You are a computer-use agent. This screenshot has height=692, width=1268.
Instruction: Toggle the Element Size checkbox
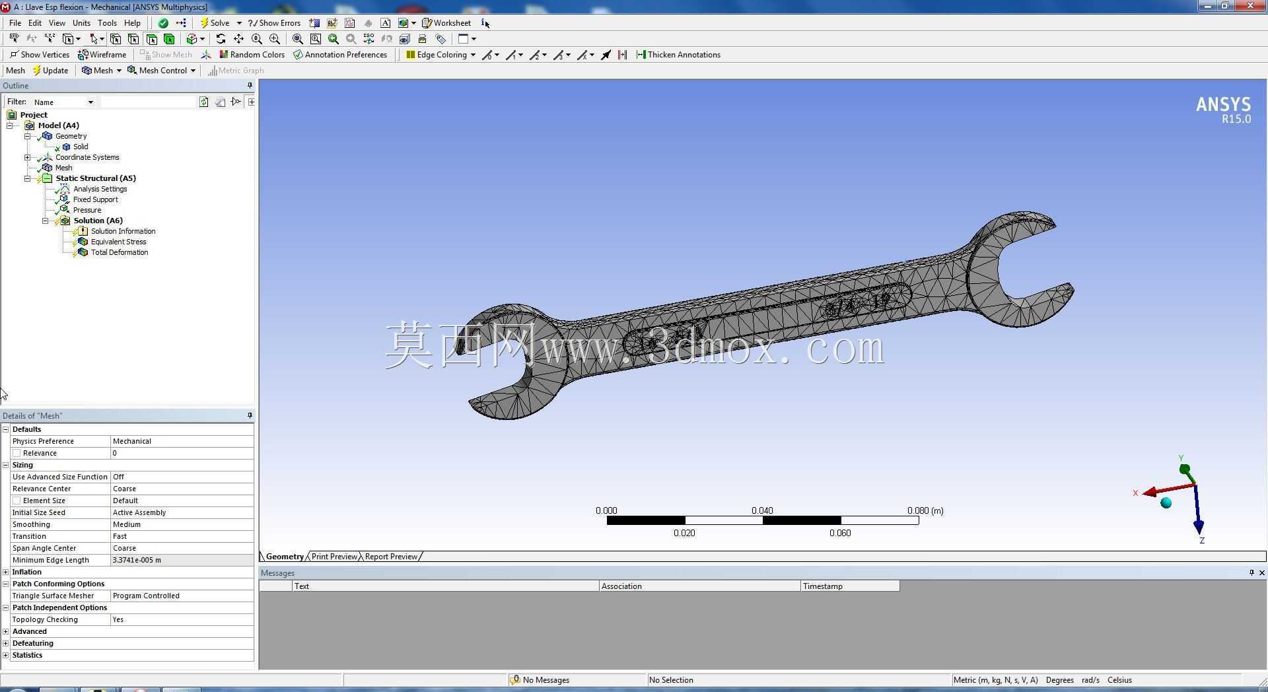[17, 501]
